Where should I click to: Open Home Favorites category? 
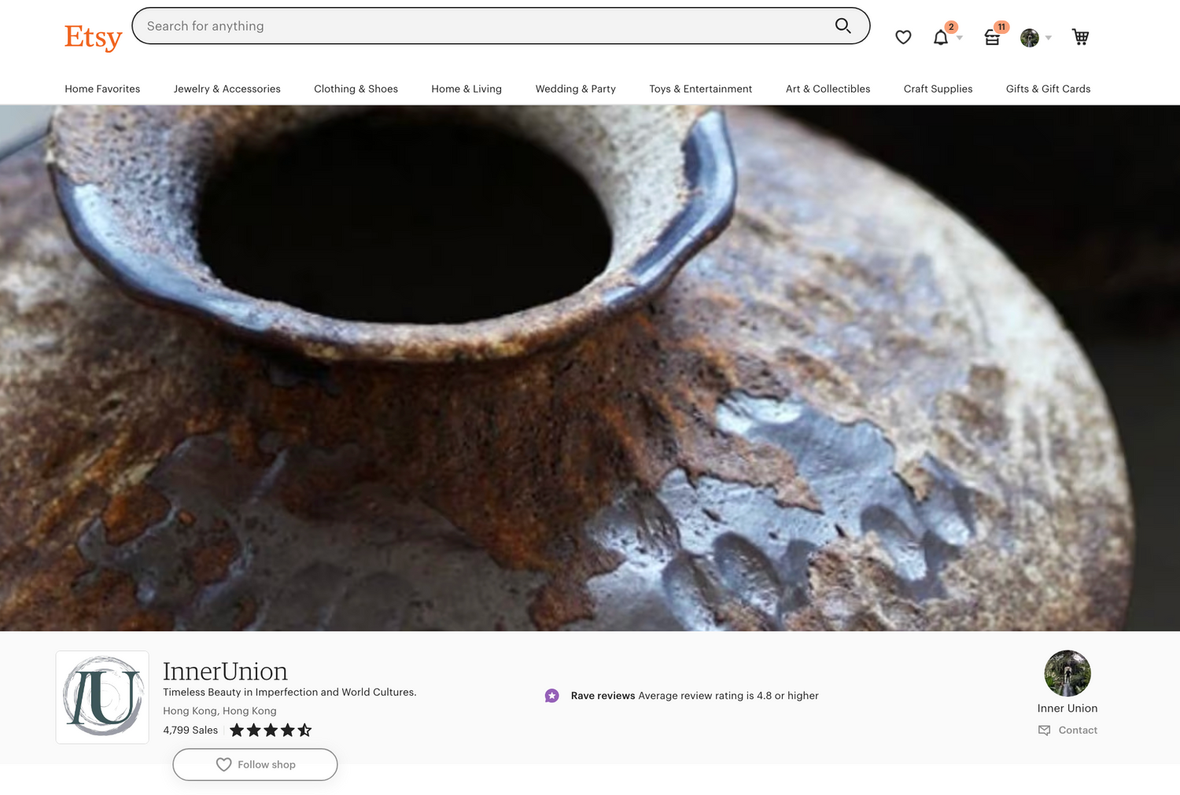102,89
